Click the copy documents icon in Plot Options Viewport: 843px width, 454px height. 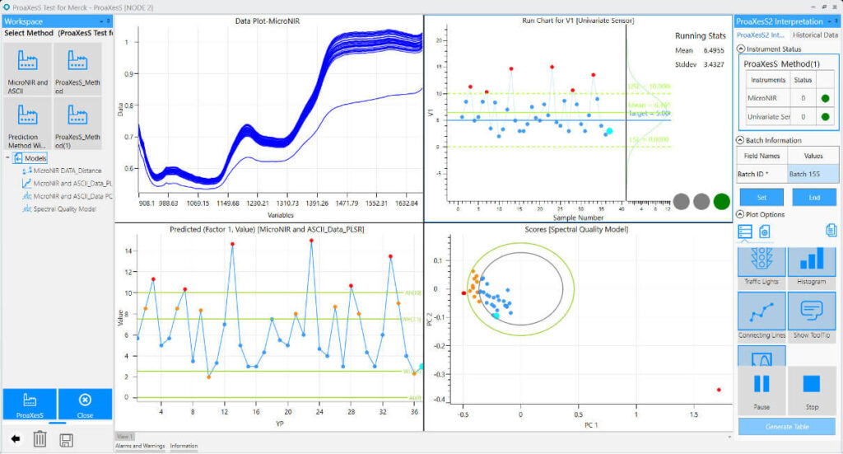click(831, 230)
